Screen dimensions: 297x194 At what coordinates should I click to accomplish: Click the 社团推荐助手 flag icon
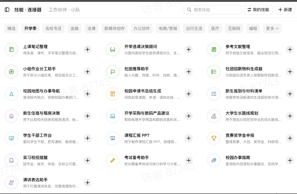point(113,72)
